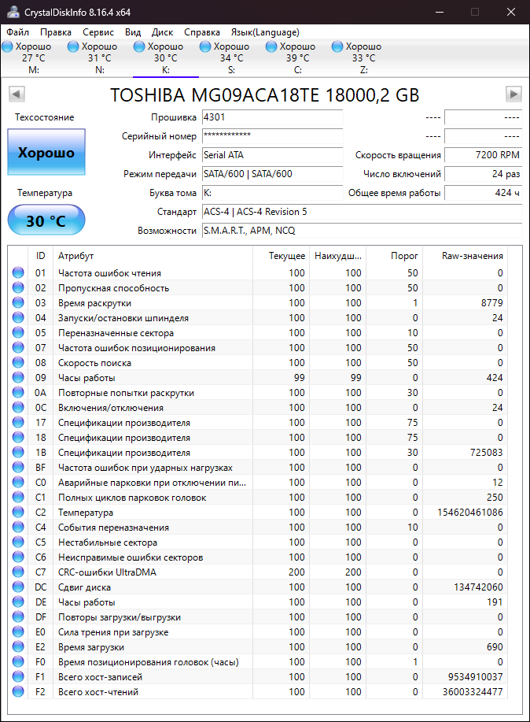
Task: Click the CrystalDiskInfo title bar app icon
Action: (13, 12)
